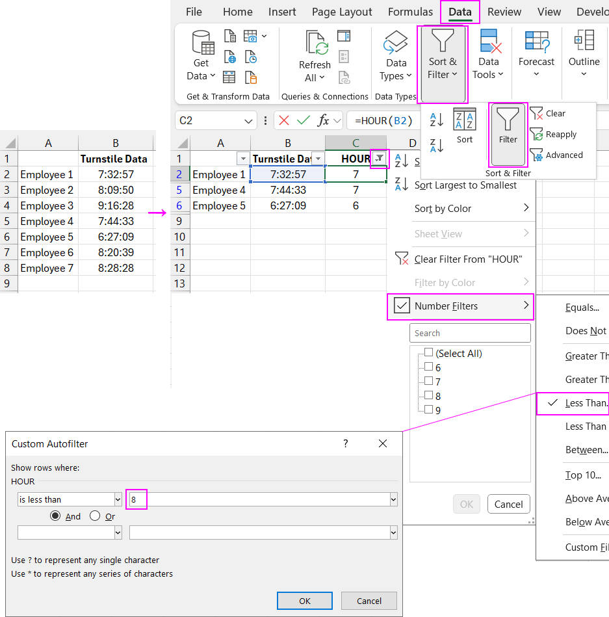Click the Reapply filter icon
The image size is (609, 617).
click(537, 134)
